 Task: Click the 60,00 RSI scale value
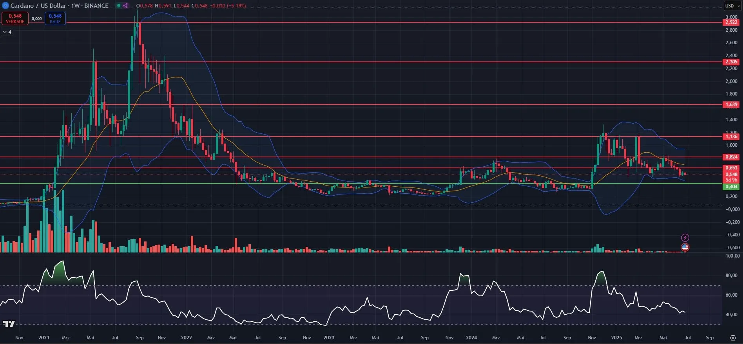732,295
